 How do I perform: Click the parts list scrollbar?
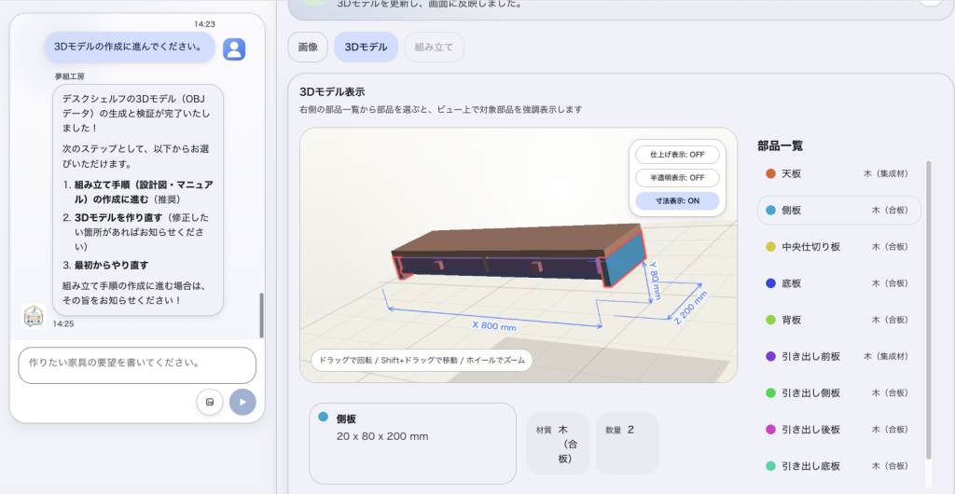[928, 309]
